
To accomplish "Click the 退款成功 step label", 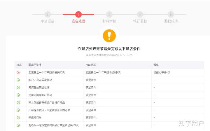I will pos(171,21).
